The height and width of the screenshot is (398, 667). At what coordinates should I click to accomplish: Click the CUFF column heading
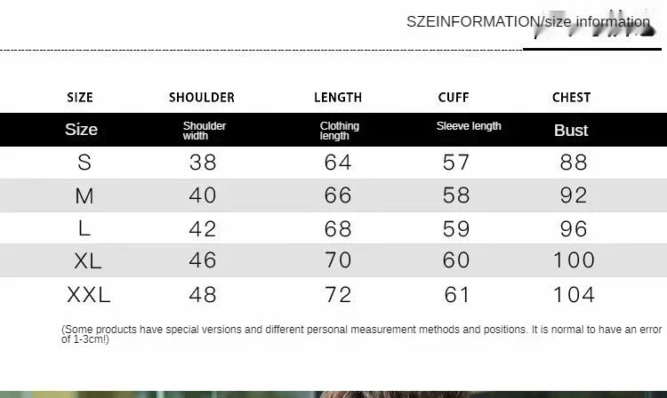point(454,97)
